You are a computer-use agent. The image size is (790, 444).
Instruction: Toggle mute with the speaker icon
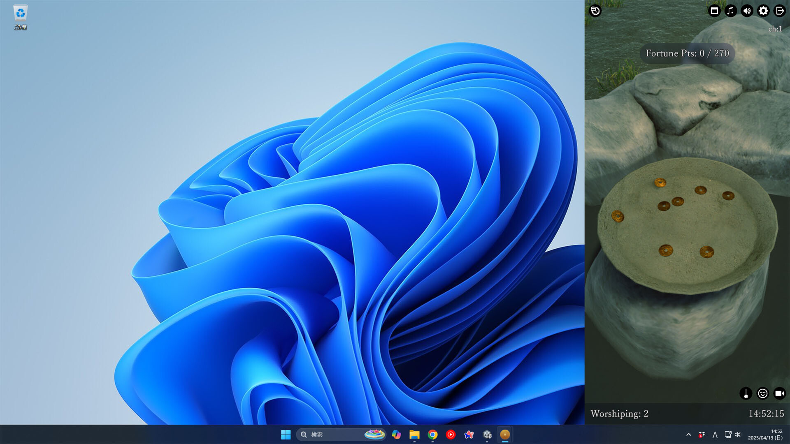click(x=747, y=11)
